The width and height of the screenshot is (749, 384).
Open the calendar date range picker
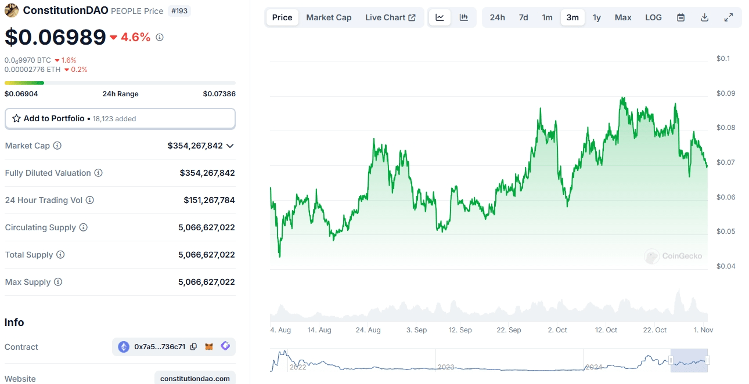click(680, 17)
